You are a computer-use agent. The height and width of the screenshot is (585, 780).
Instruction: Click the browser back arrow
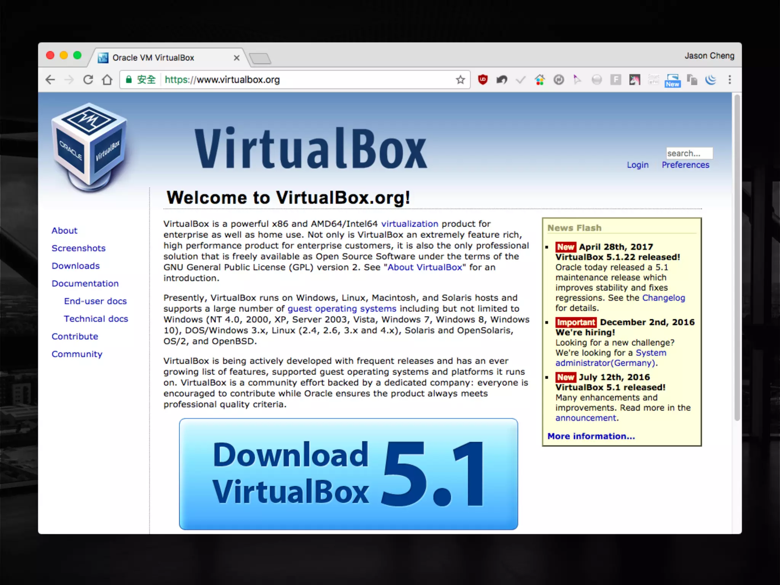click(x=50, y=80)
